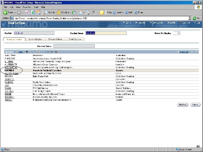Click the Queries table help question mark icon
Screen dimensions: 203x152
click(192, 52)
